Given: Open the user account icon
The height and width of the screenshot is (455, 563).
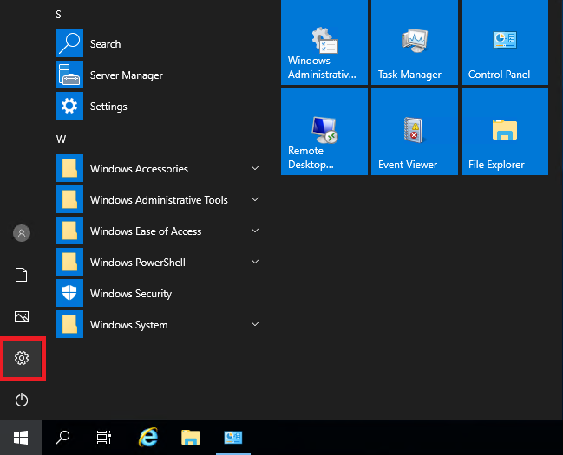Looking at the screenshot, I should point(23,233).
